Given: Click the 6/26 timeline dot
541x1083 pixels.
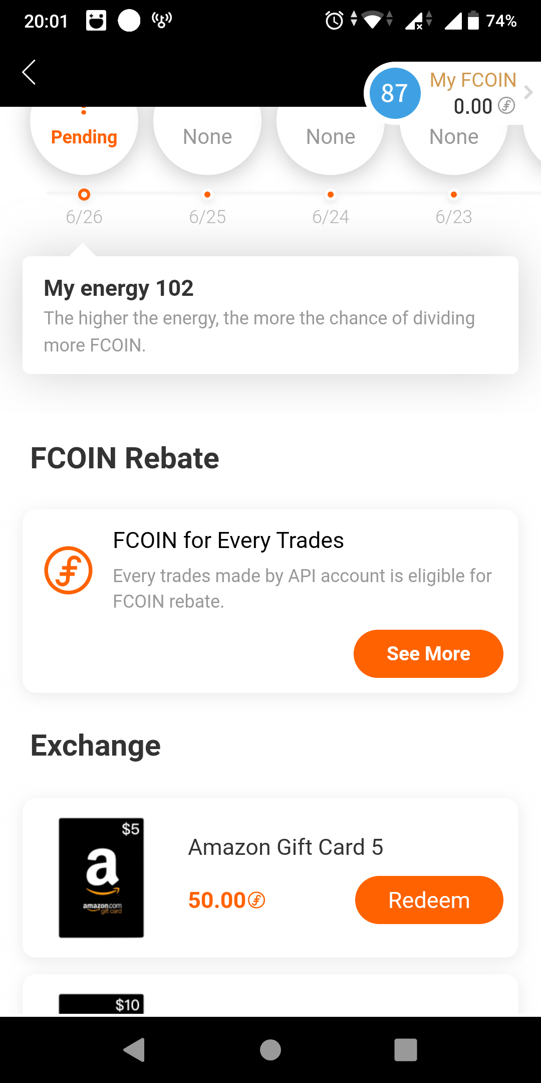Looking at the screenshot, I should click(x=84, y=194).
